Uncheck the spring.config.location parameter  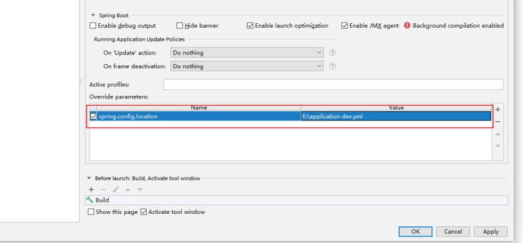point(94,117)
